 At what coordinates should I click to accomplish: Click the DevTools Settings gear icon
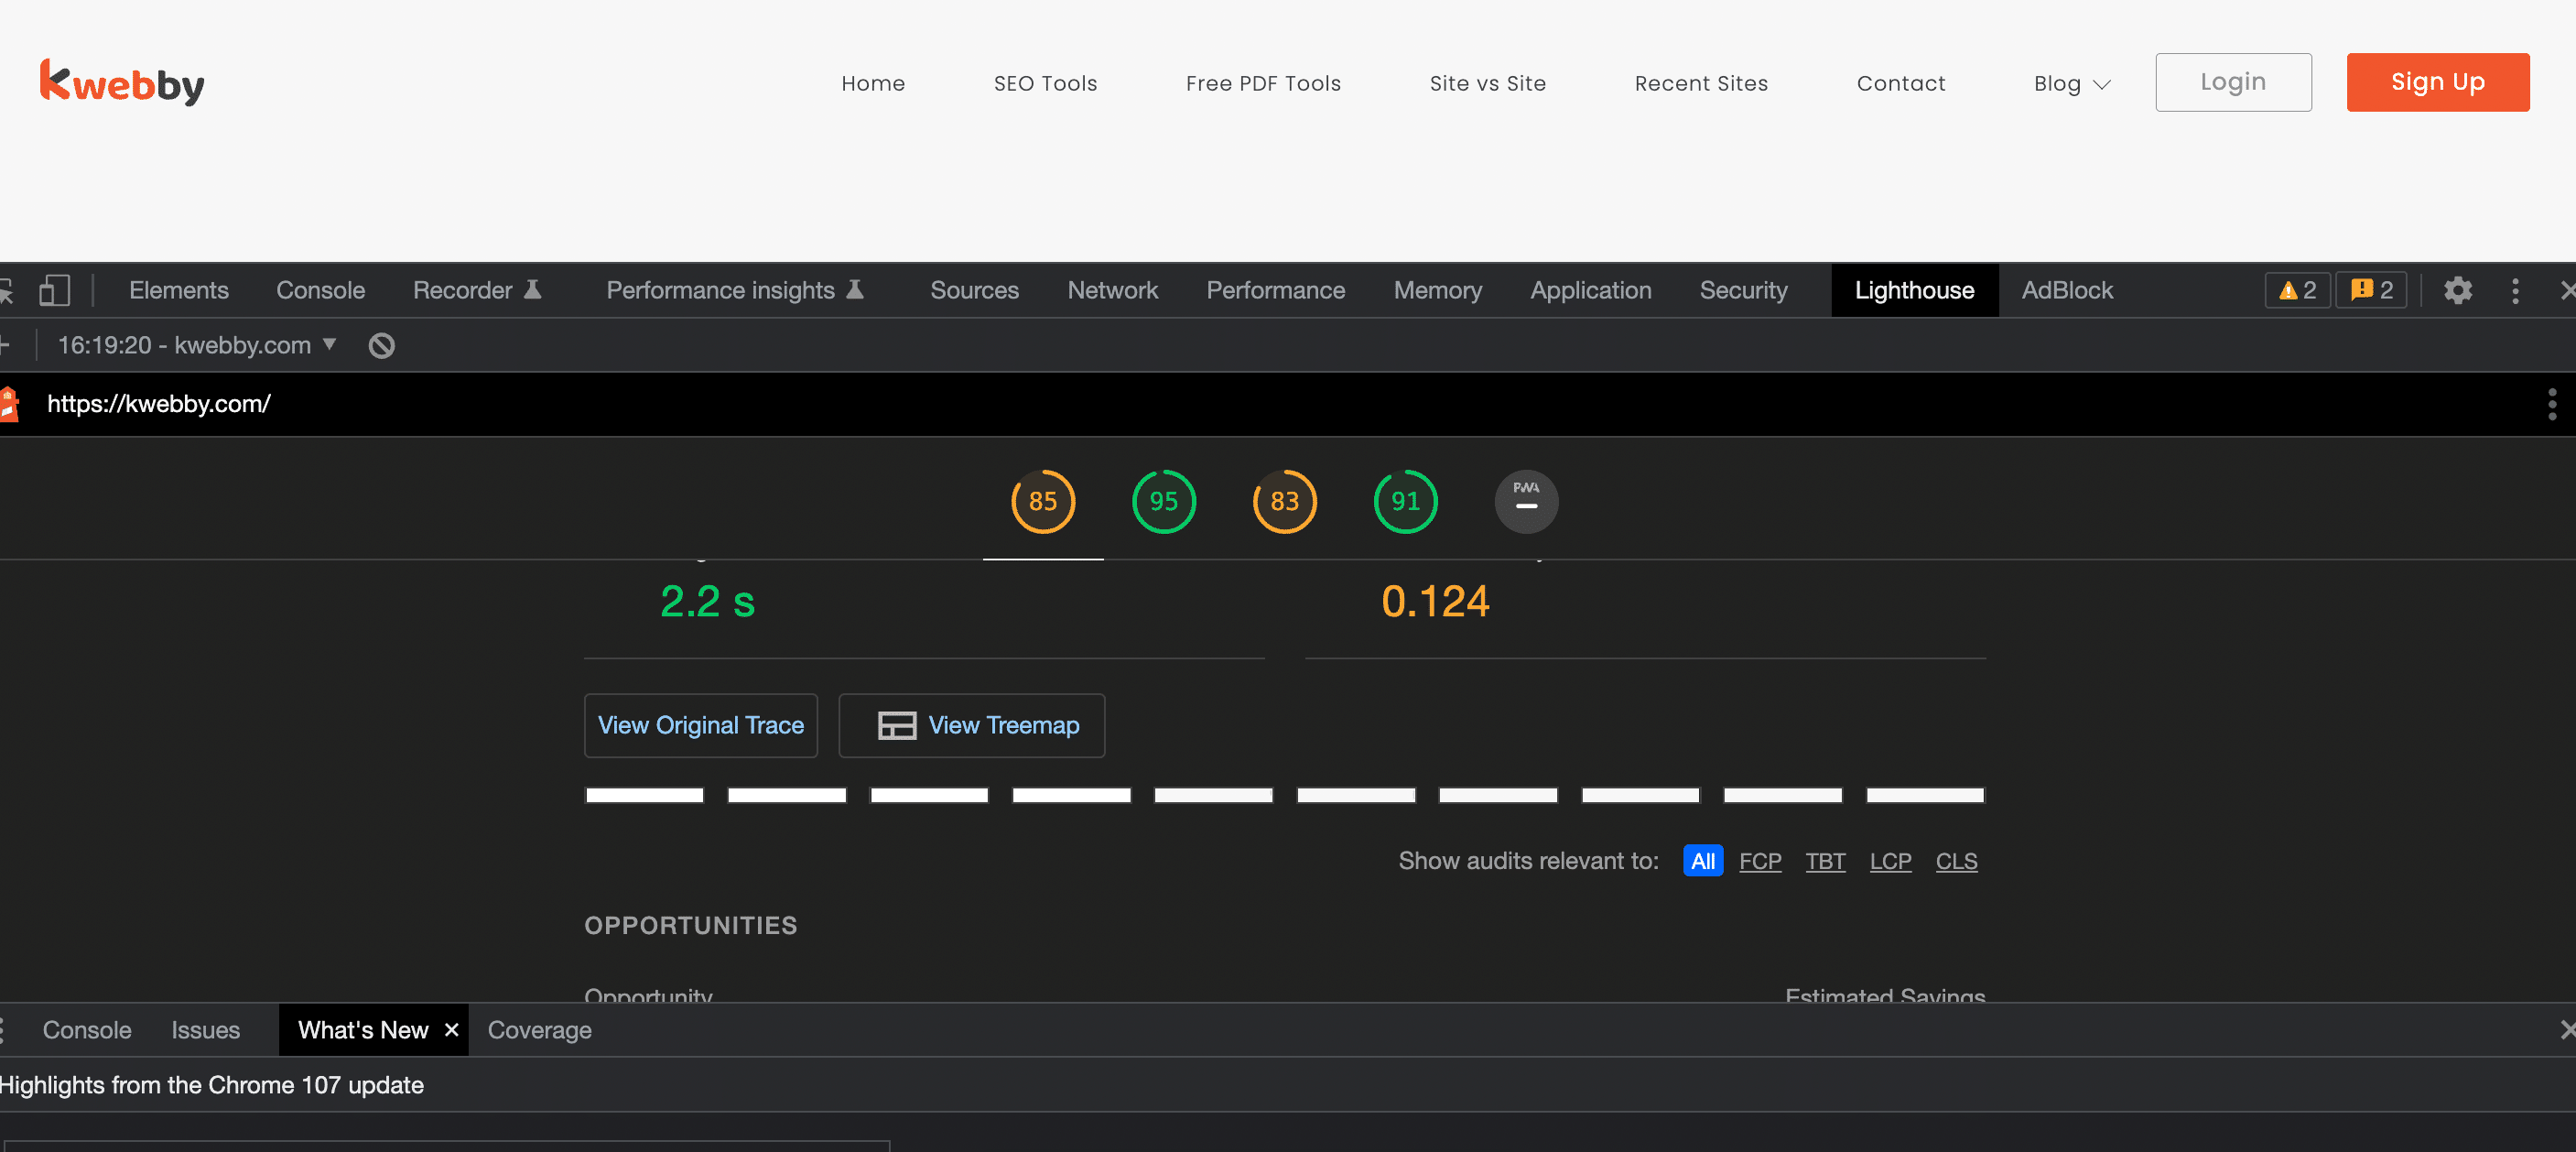pyautogui.click(x=2460, y=291)
